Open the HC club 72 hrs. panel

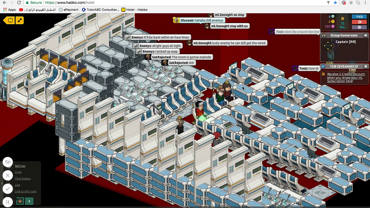click(343, 23)
